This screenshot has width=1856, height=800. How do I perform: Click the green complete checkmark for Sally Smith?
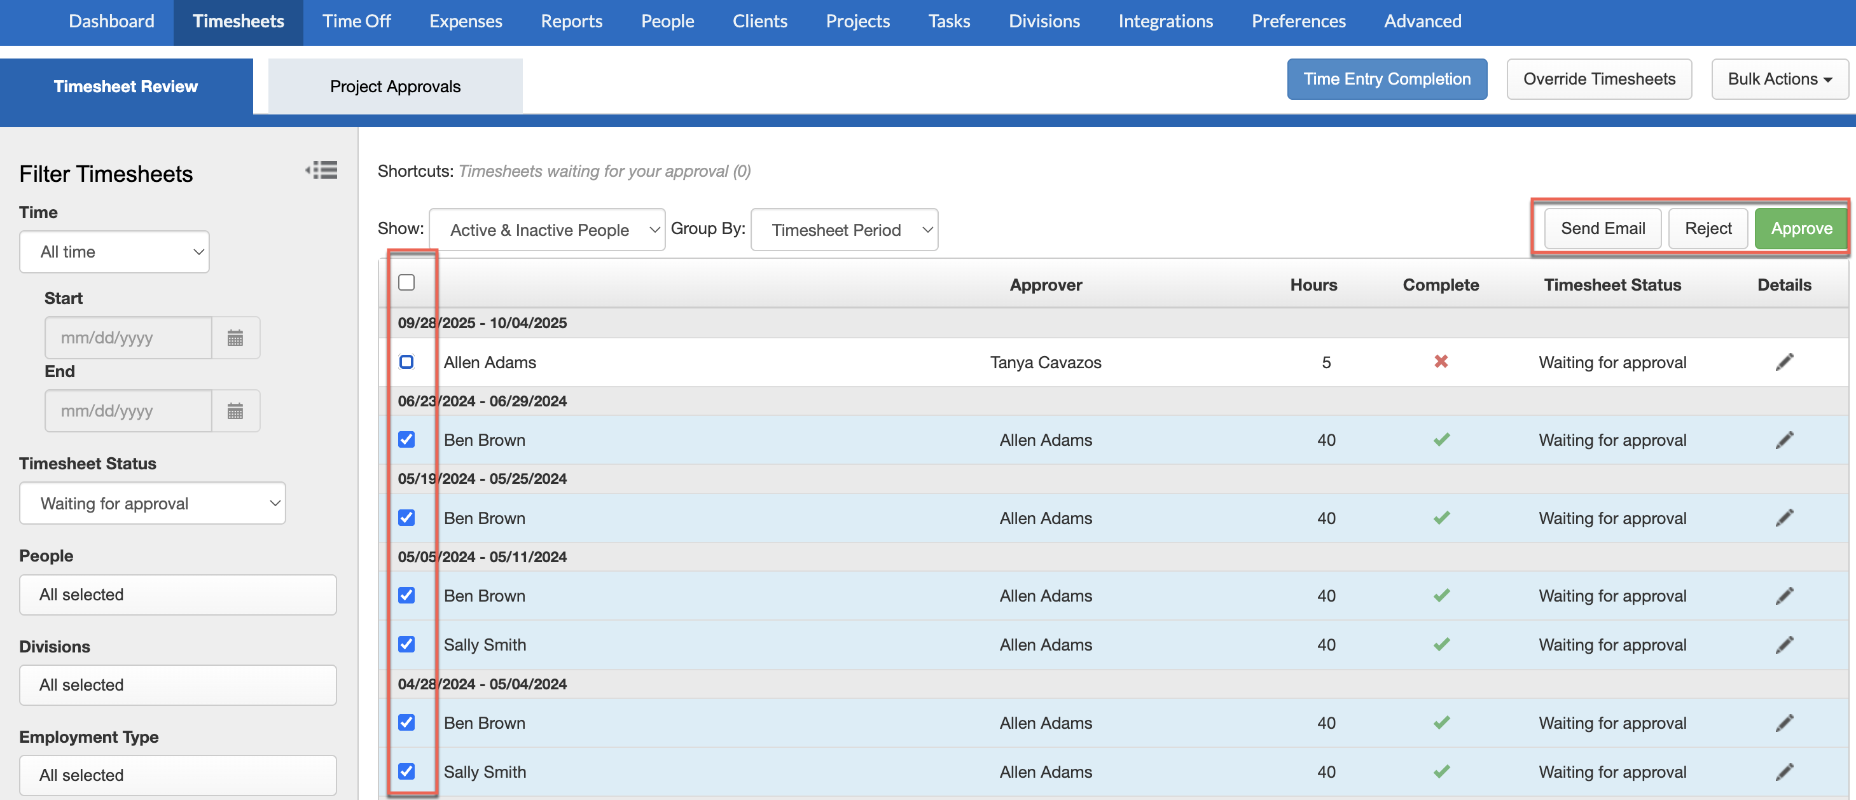[1442, 644]
